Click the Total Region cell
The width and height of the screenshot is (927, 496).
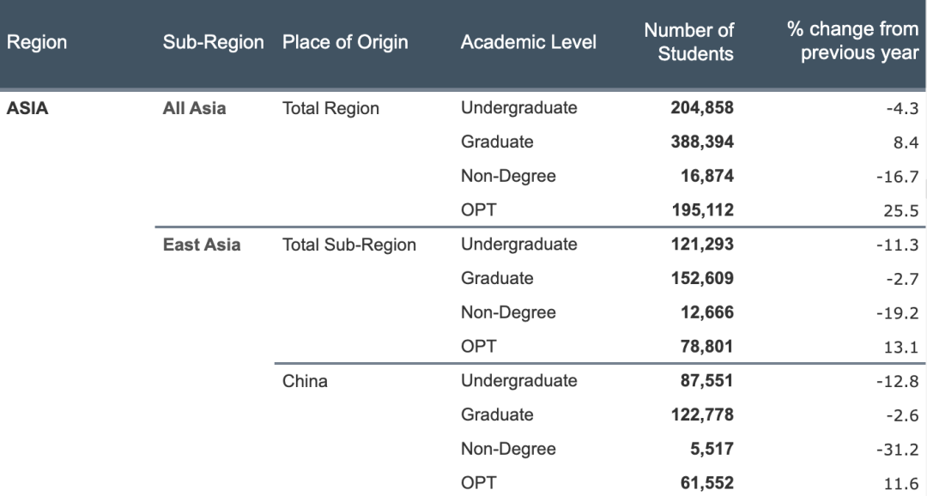tap(330, 108)
